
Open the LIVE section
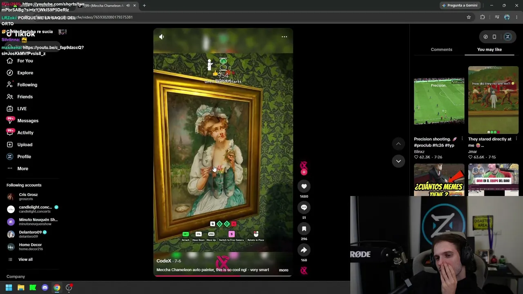coord(22,109)
